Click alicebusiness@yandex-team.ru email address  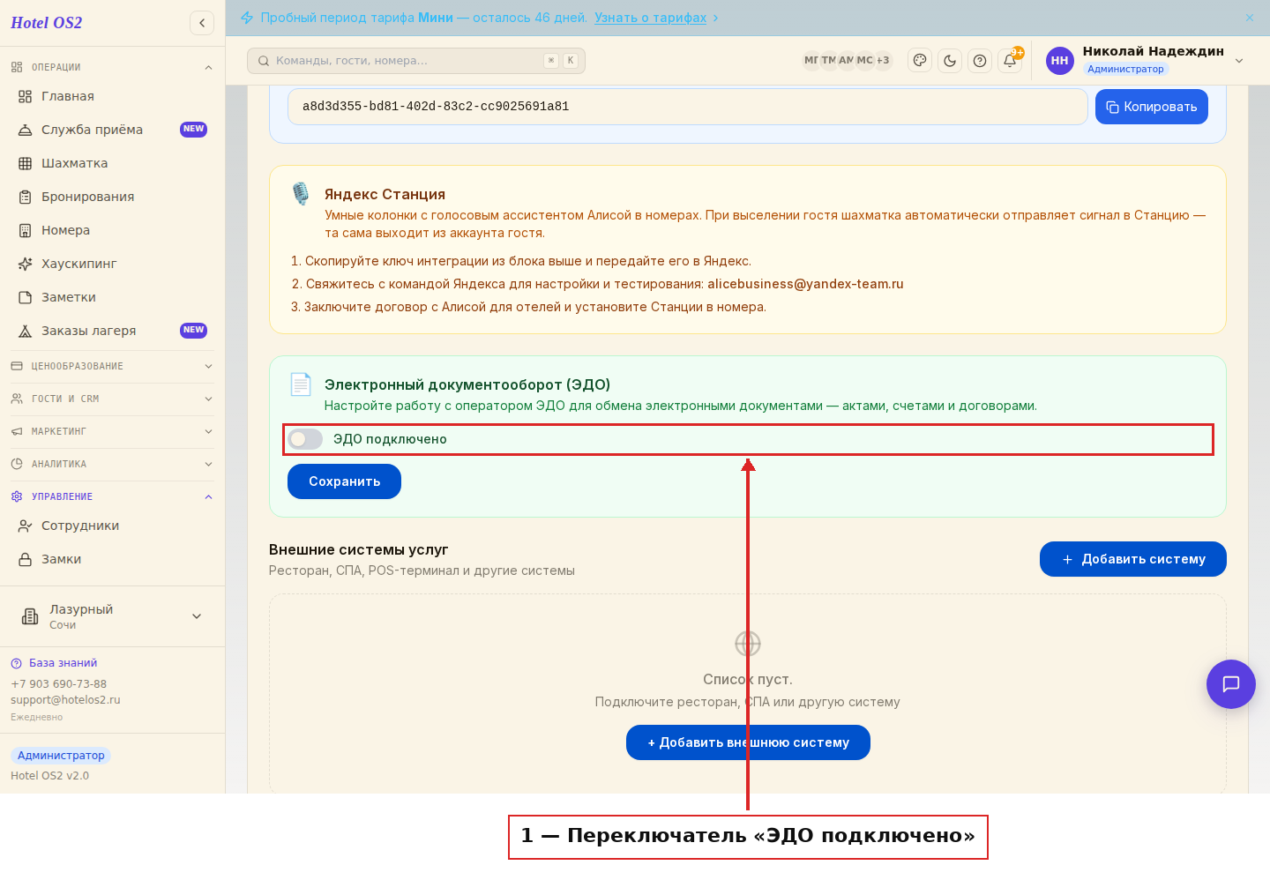coord(805,284)
